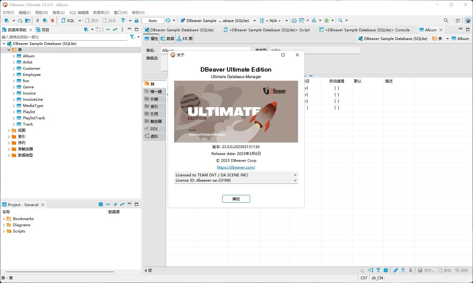The image size is (473, 283).
Task: Click the table name filter input field
Action: [x=64, y=37]
